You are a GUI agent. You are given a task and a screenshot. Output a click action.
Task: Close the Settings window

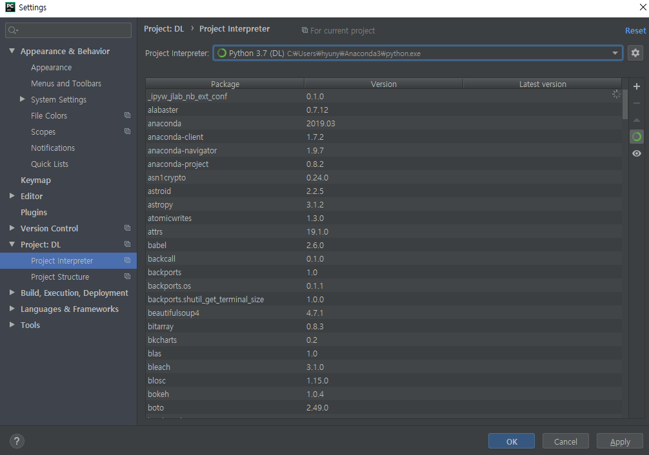click(x=643, y=7)
